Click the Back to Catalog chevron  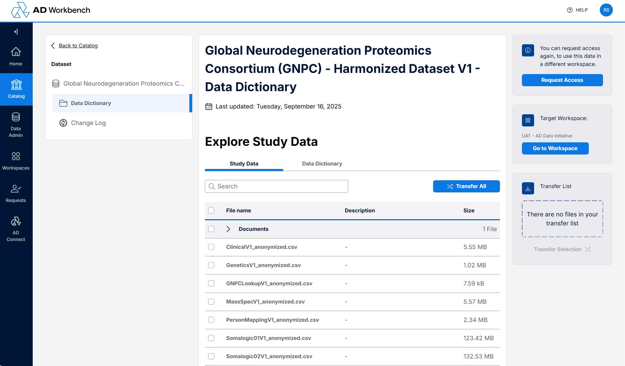[53, 46]
